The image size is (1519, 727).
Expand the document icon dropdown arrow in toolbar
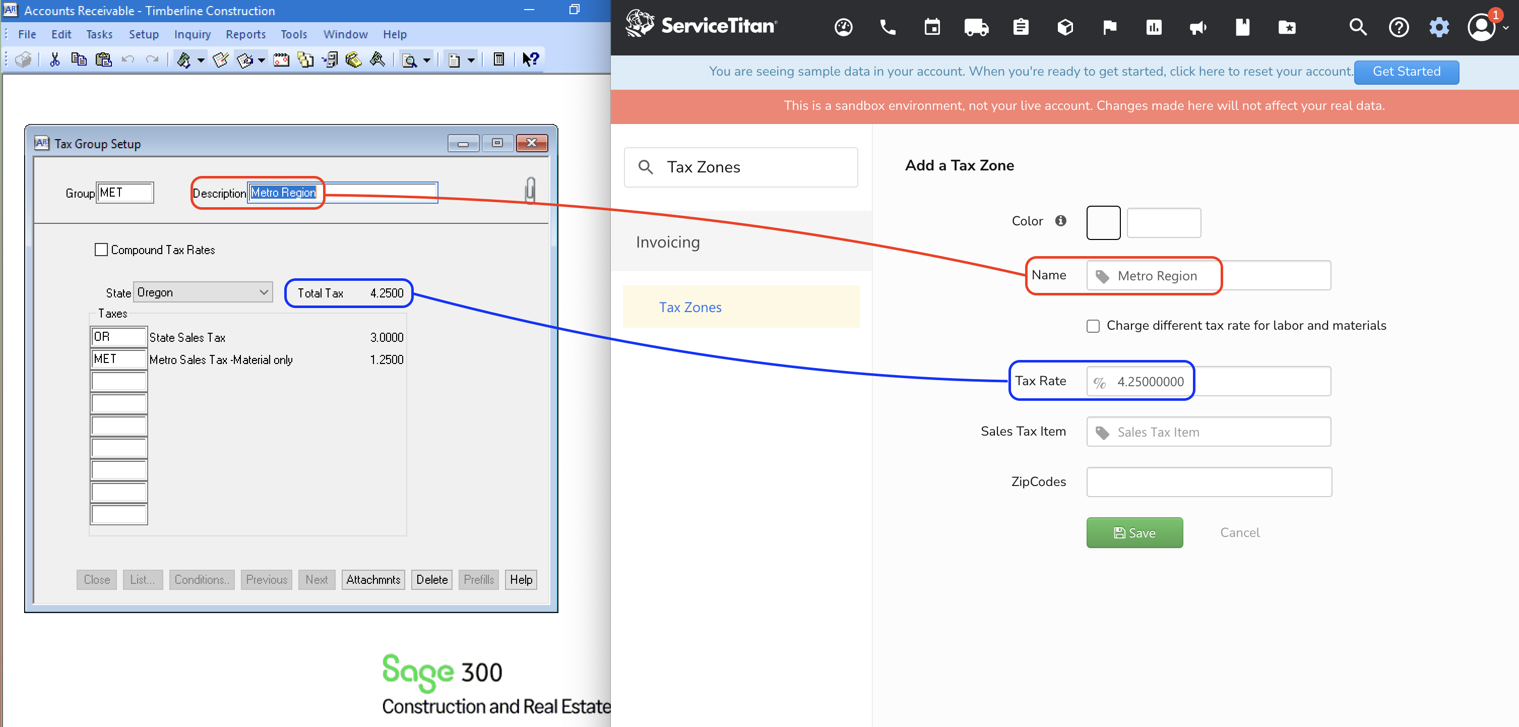pos(471,60)
